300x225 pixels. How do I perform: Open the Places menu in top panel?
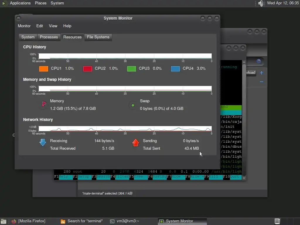tap(40, 3)
